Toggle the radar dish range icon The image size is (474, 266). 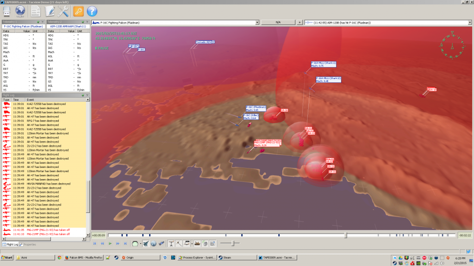coord(205,243)
